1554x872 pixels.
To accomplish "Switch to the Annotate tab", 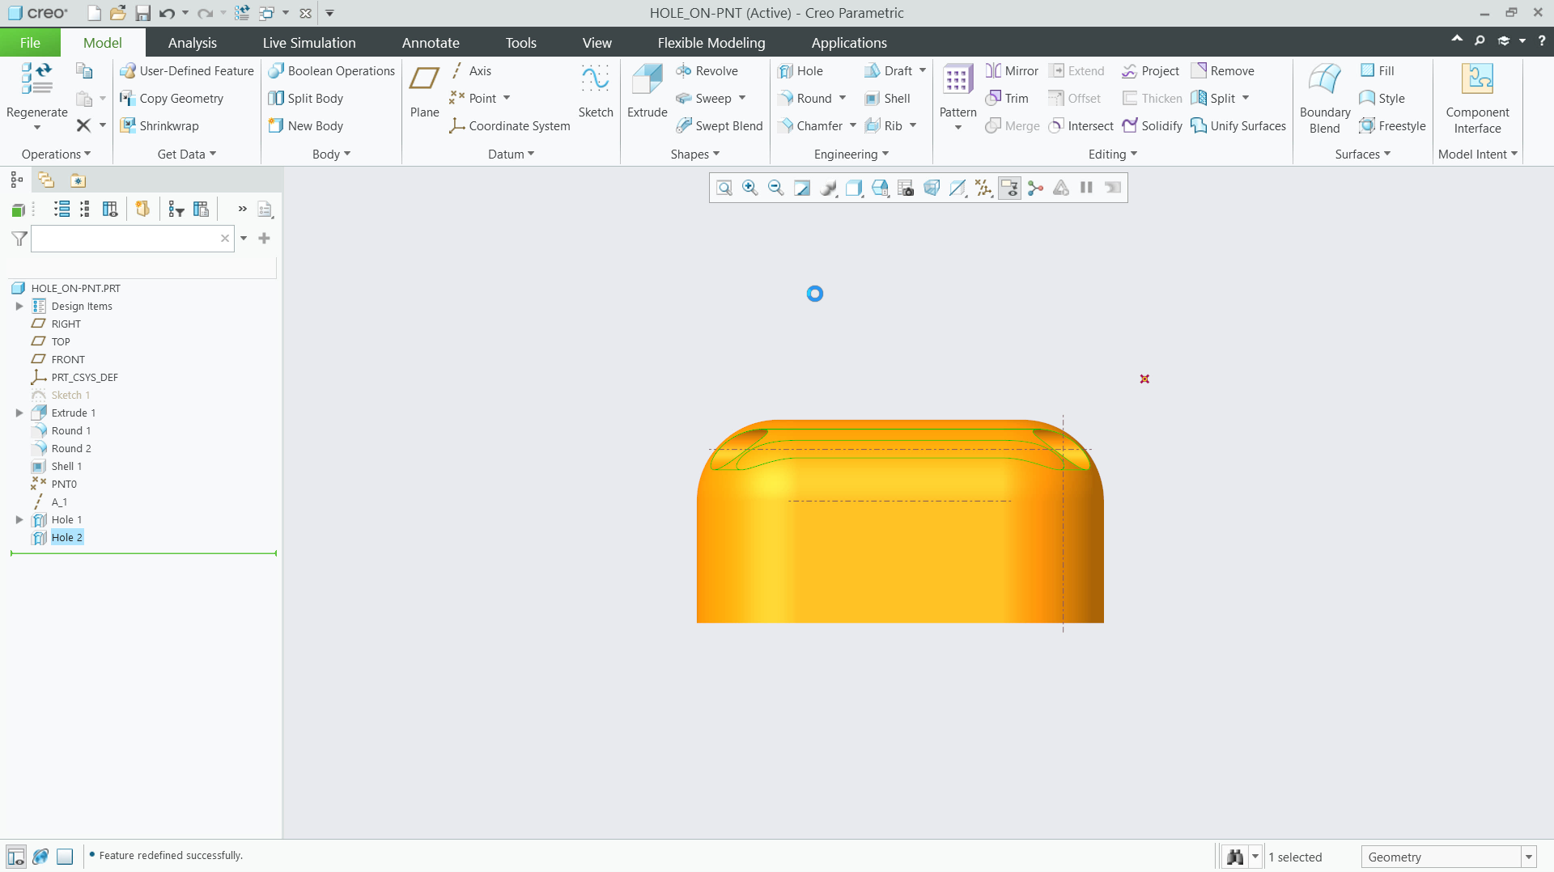I will point(431,43).
